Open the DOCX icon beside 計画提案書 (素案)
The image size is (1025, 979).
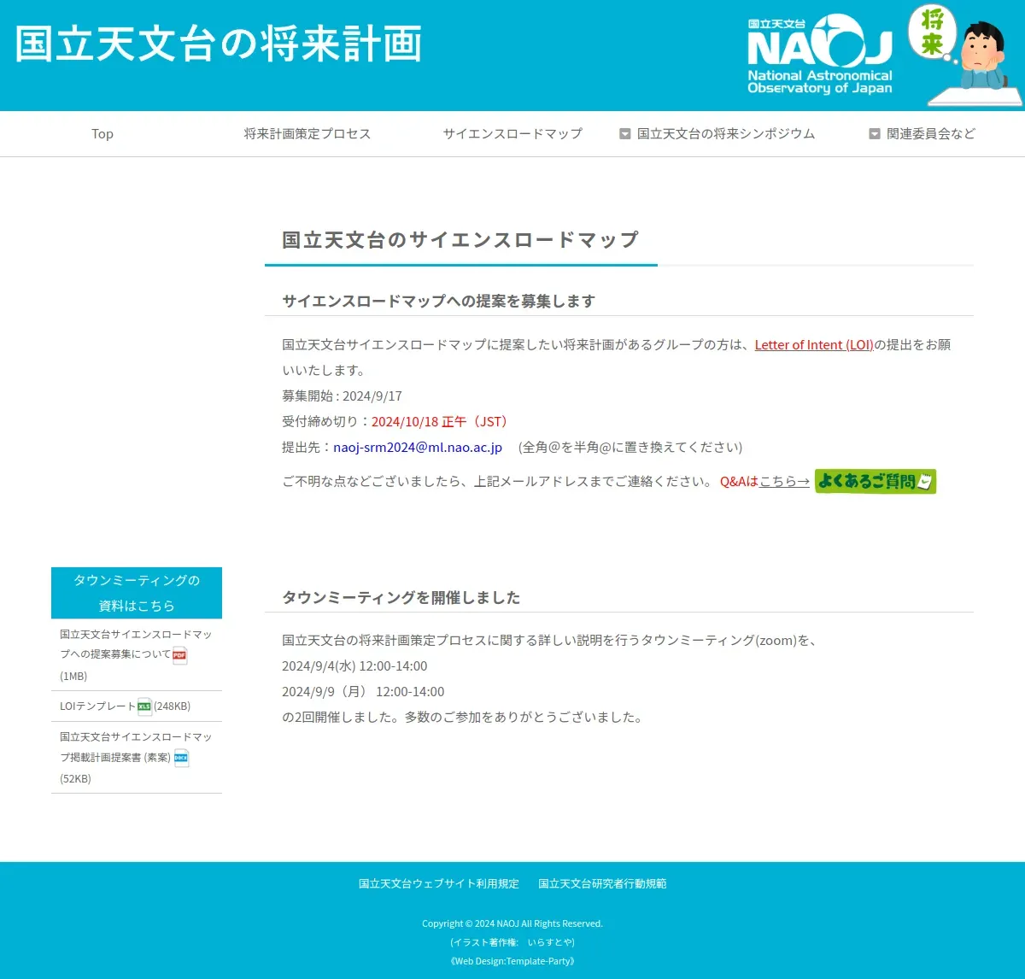click(x=181, y=758)
